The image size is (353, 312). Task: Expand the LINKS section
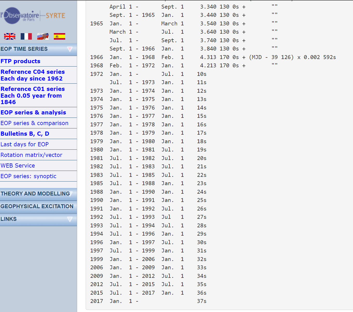coord(70,219)
